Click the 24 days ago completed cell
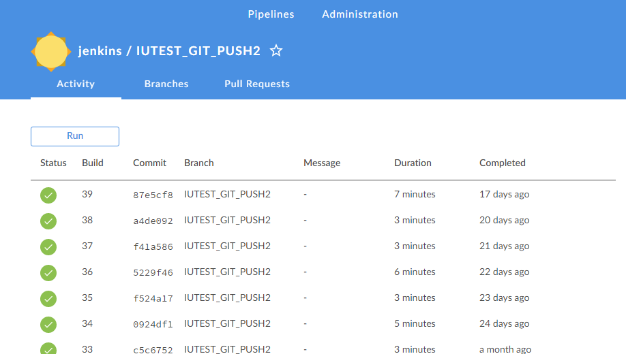The image size is (626, 354). tap(504, 323)
